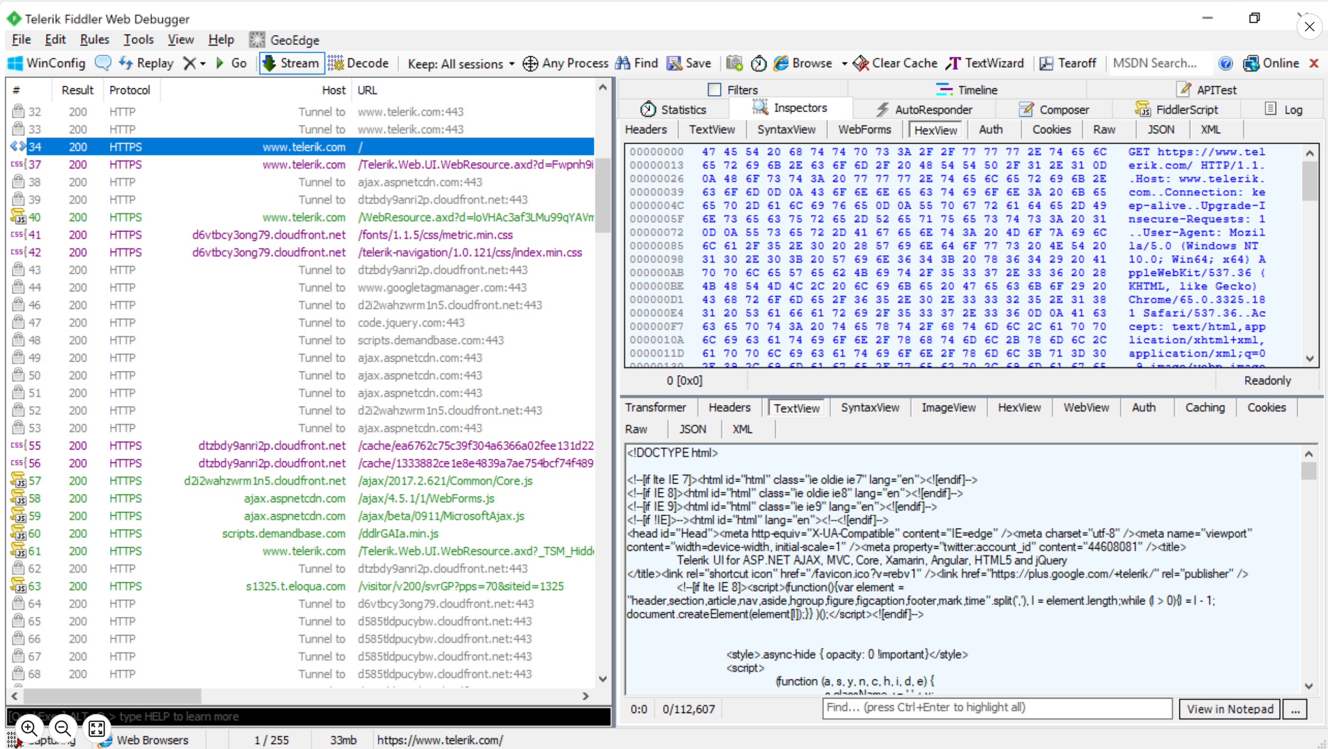
Task: Switch to the AutoResponder tab
Action: coord(924,109)
